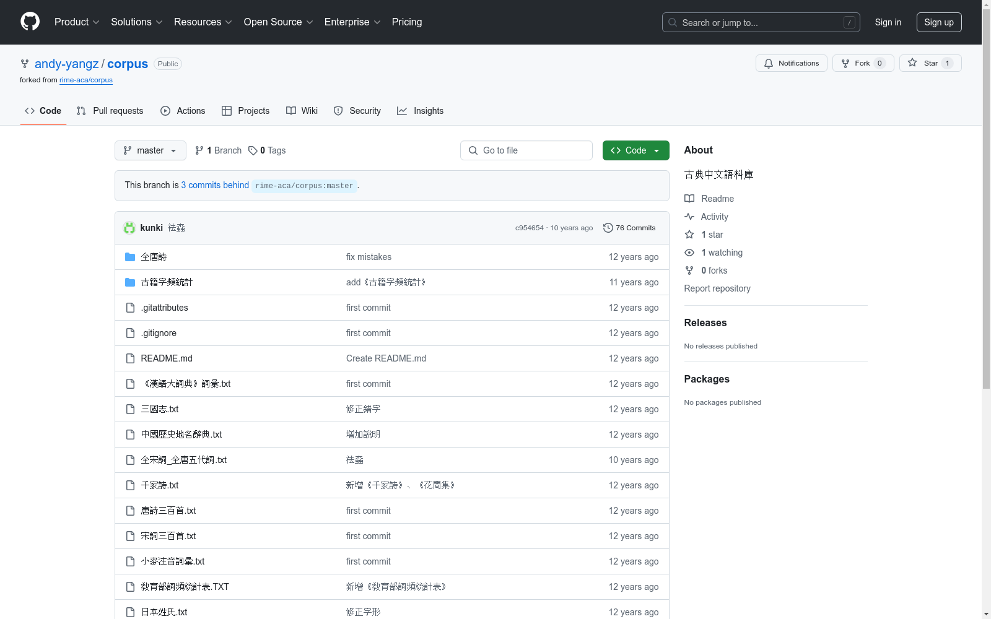Star the repository
Screen dimensions: 991x619
930,63
